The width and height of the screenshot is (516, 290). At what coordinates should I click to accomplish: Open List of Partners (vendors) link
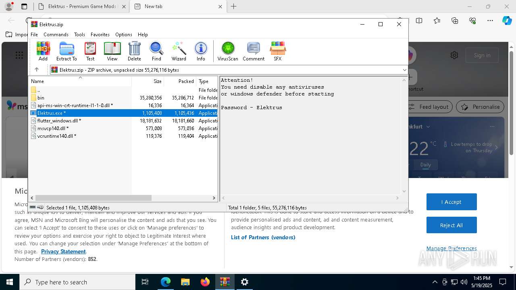263,237
